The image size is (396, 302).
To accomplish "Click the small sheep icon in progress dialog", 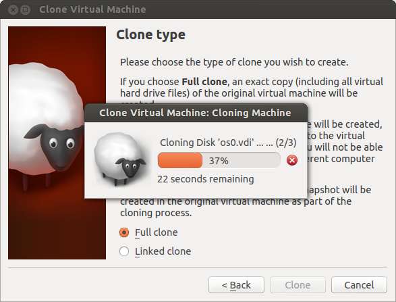I will coord(120,159).
